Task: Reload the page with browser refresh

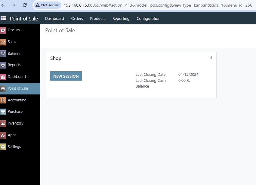Action: pyautogui.click(x=25, y=5)
